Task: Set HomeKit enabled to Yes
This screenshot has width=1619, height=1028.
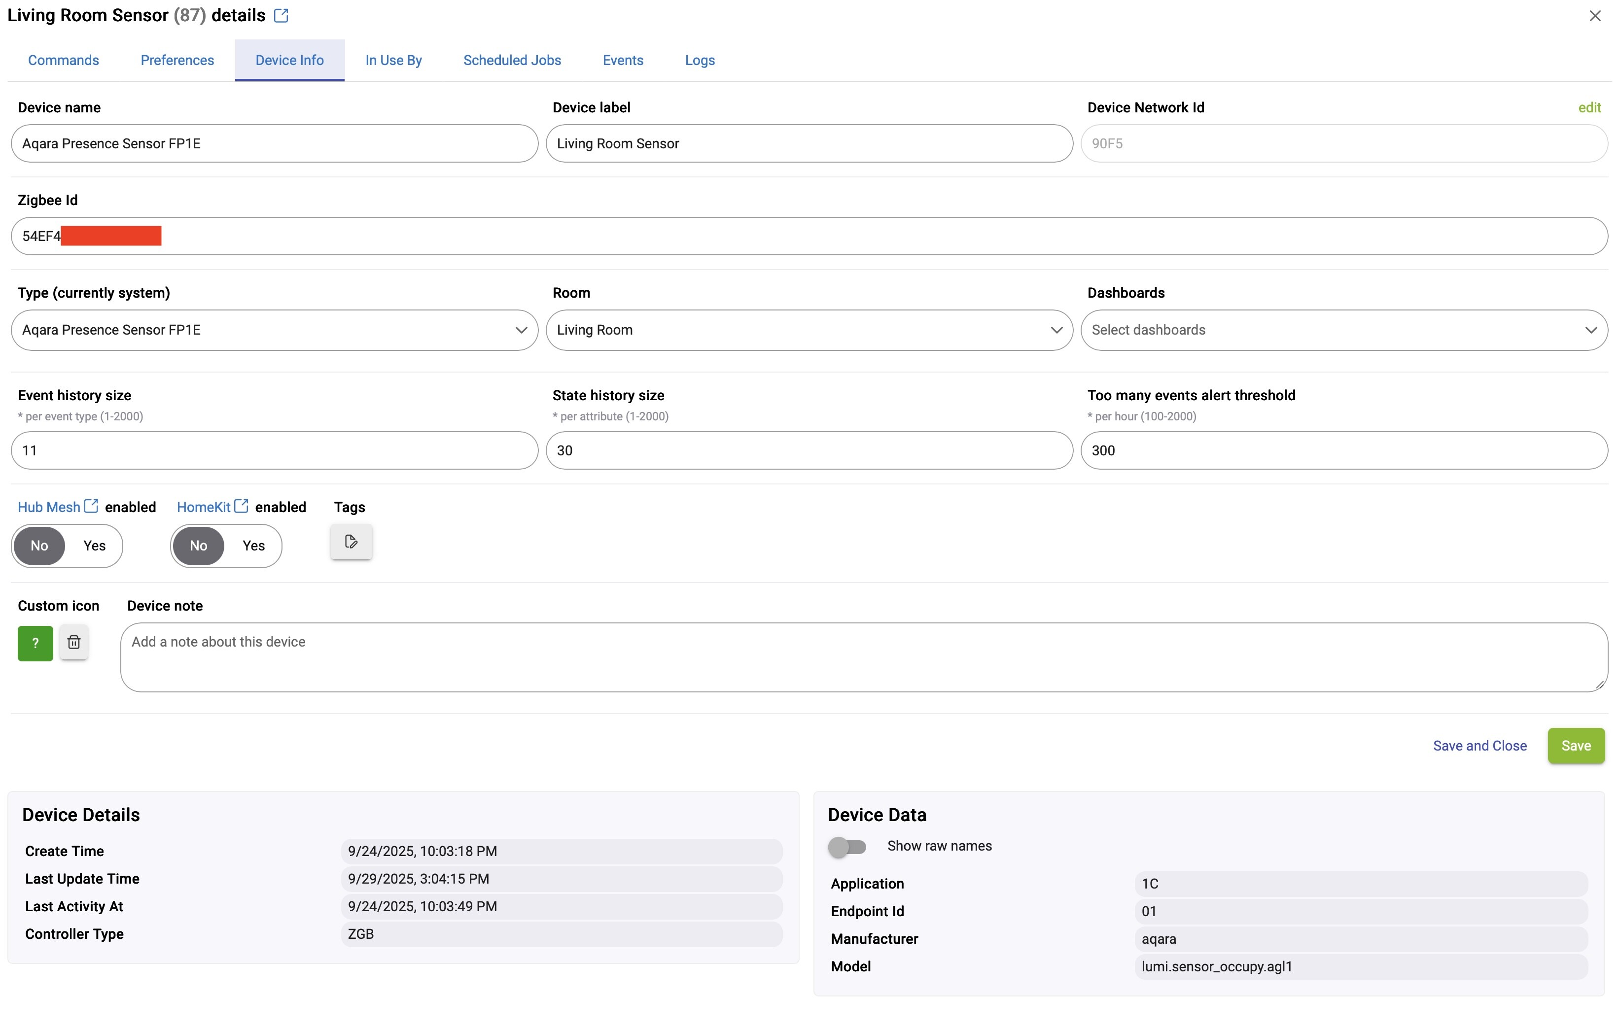Action: [x=253, y=546]
